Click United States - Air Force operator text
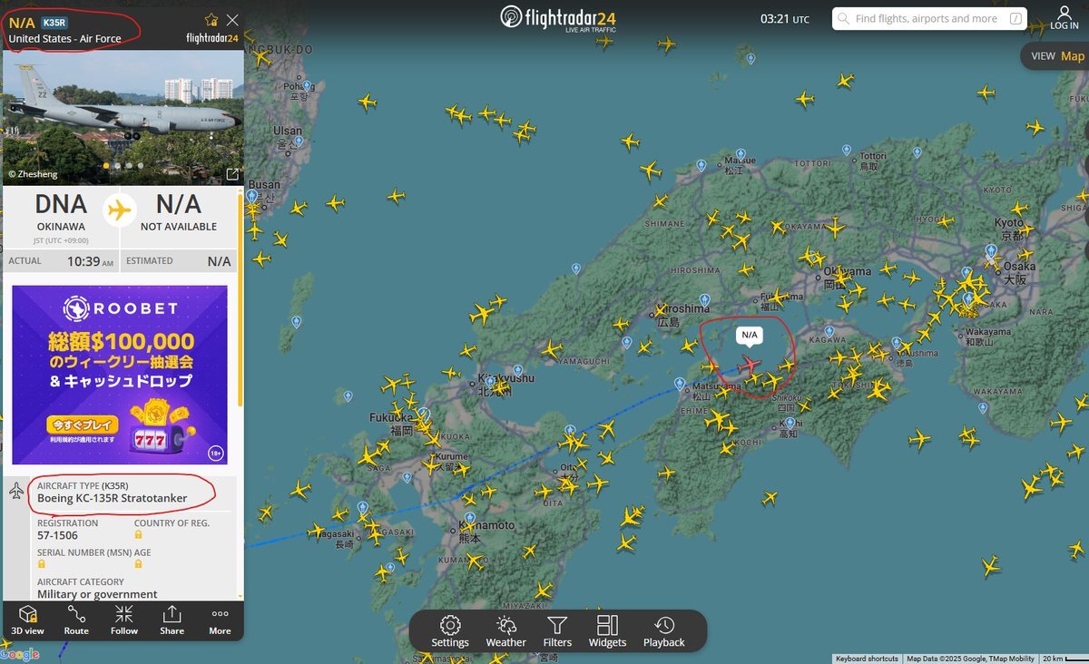The width and height of the screenshot is (1089, 664). (x=64, y=39)
